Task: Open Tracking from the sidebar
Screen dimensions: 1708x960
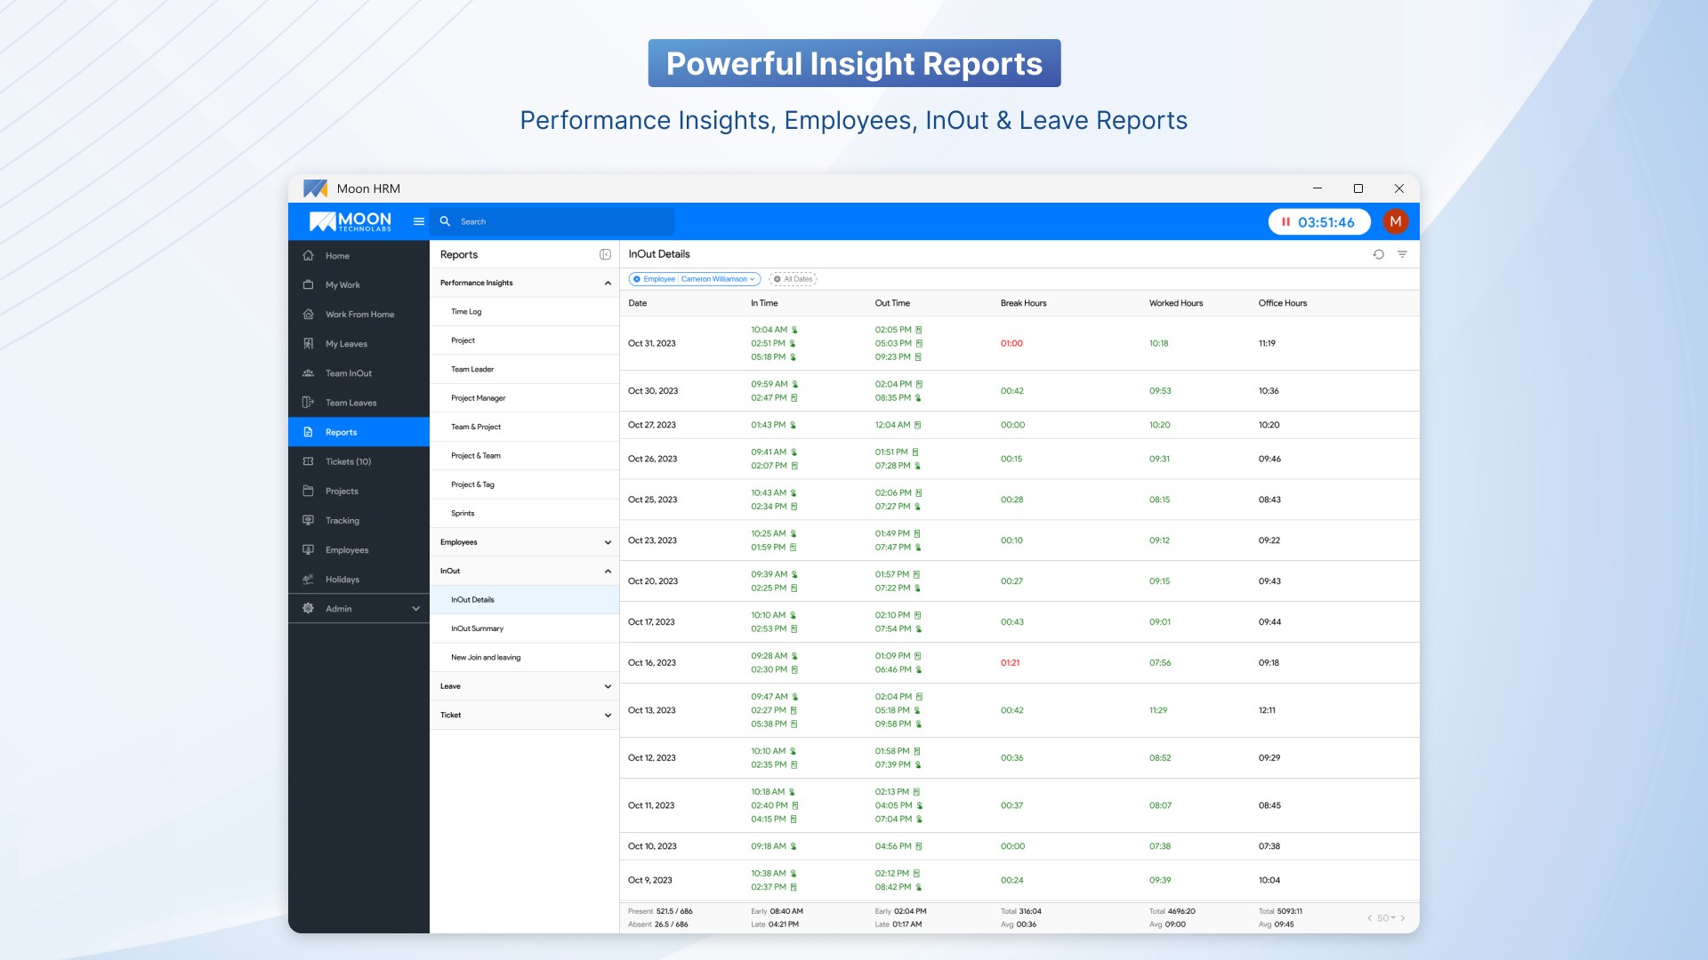Action: point(342,521)
